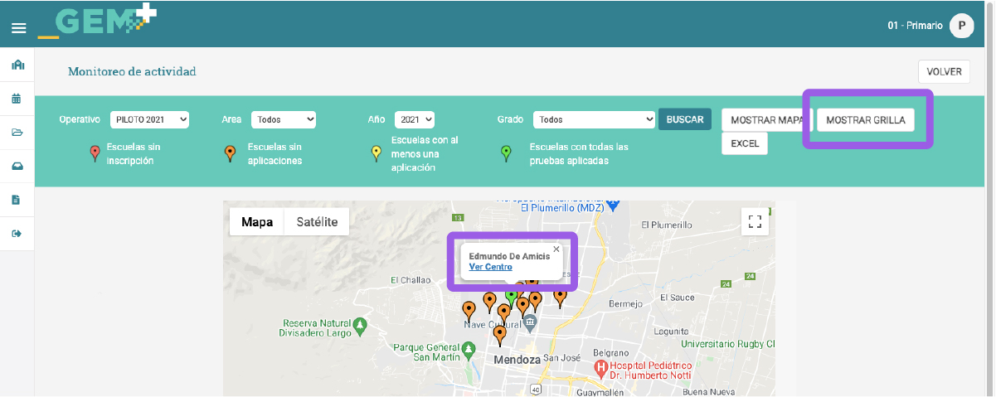Click the 01 - Primario user label
996x397 pixels.
(915, 26)
